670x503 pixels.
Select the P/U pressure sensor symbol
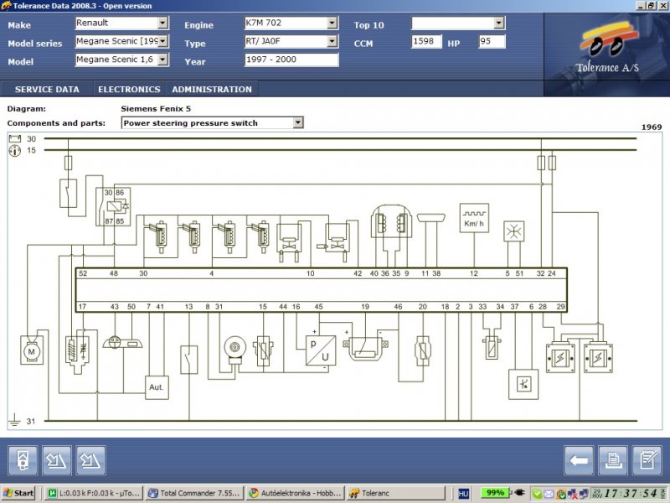[321, 350]
